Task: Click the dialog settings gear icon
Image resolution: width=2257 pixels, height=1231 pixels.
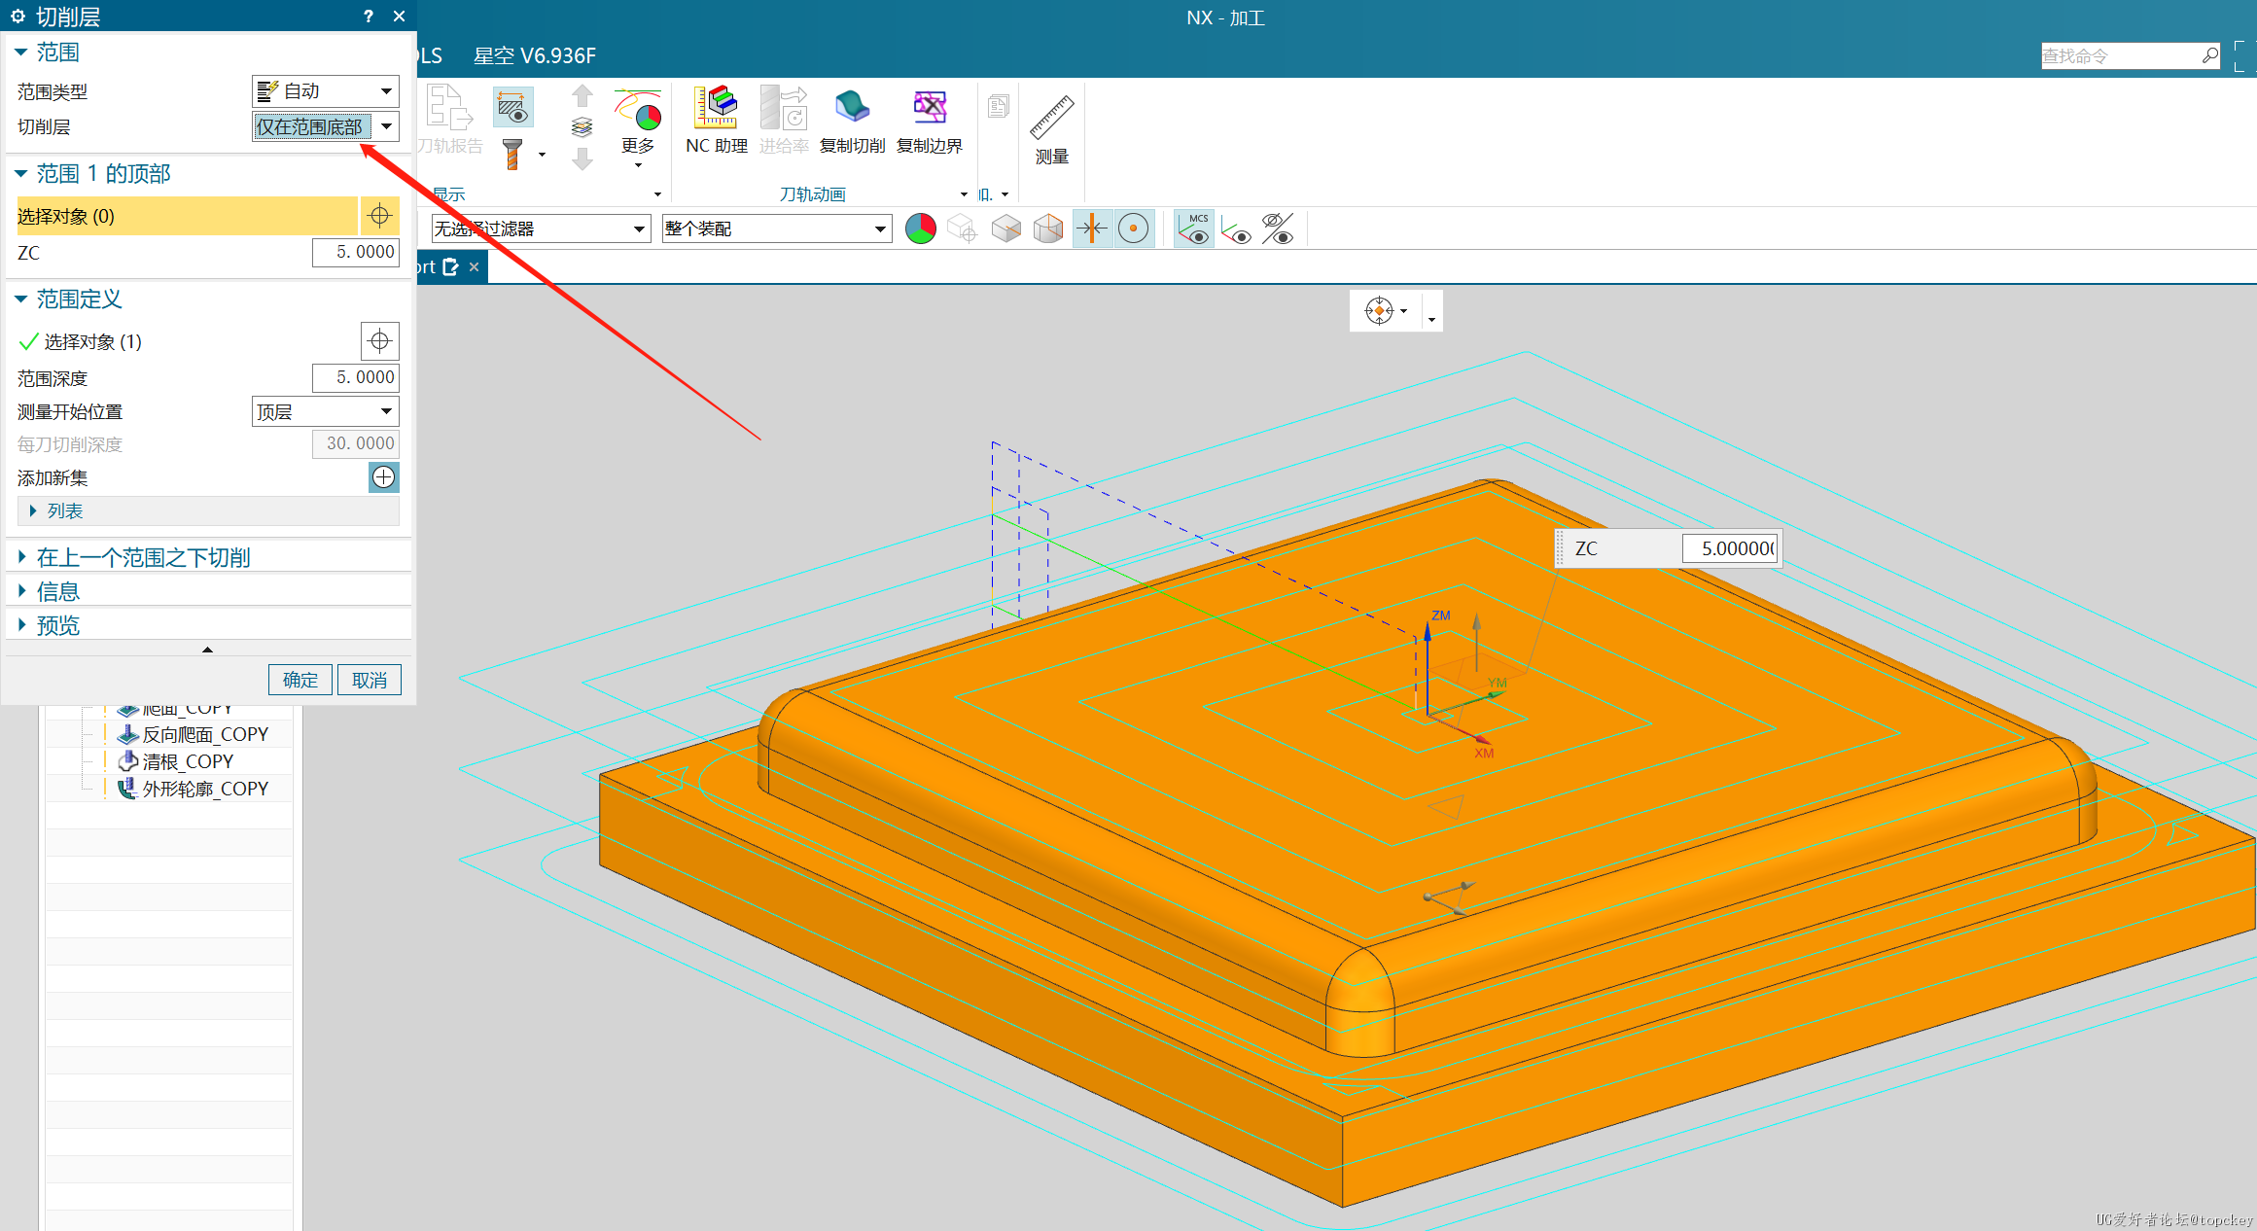Action: (18, 17)
